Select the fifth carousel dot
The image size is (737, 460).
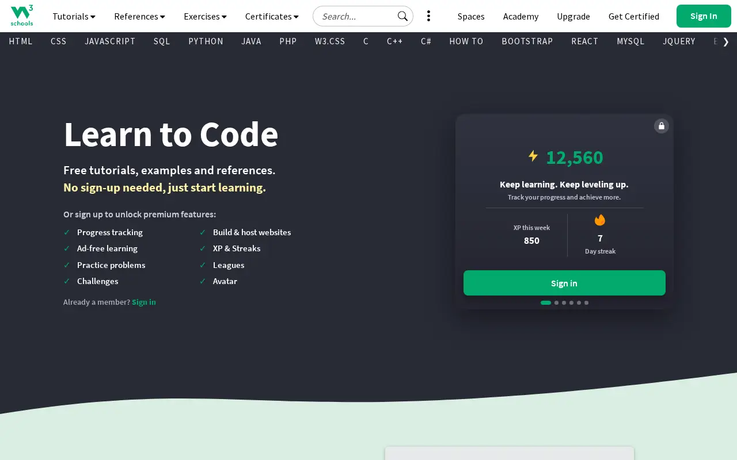tap(579, 302)
